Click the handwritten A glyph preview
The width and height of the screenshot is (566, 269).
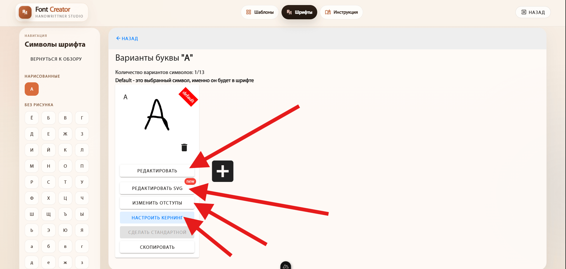(x=157, y=114)
